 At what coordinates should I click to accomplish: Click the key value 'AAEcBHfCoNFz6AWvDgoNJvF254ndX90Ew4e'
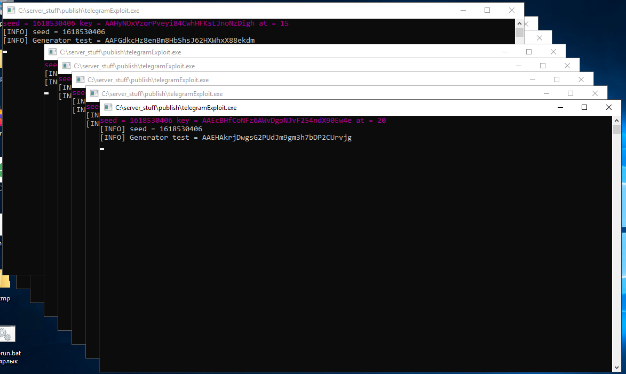(x=276, y=121)
